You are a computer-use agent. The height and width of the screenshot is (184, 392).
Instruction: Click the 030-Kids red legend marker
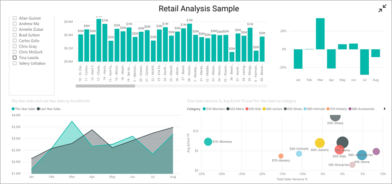tap(247, 109)
